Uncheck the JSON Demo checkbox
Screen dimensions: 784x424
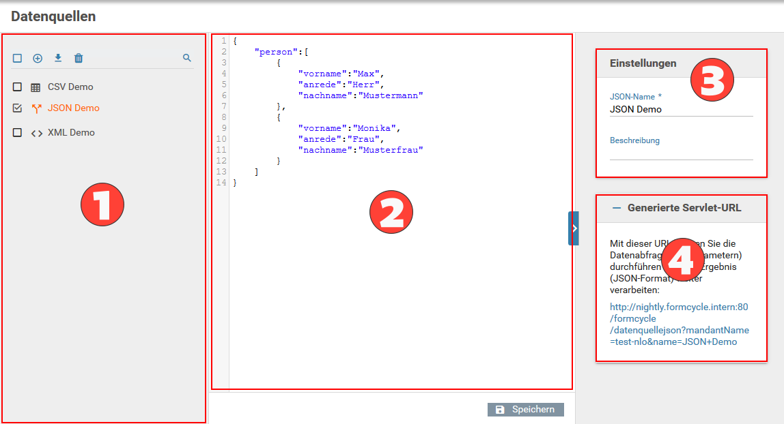pos(17,108)
